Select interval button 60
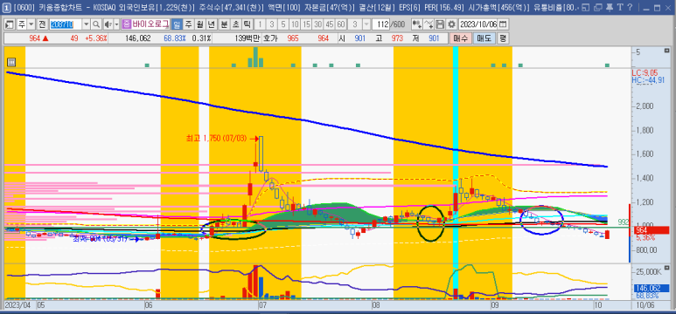This screenshot has height=314, width=676. click(341, 24)
